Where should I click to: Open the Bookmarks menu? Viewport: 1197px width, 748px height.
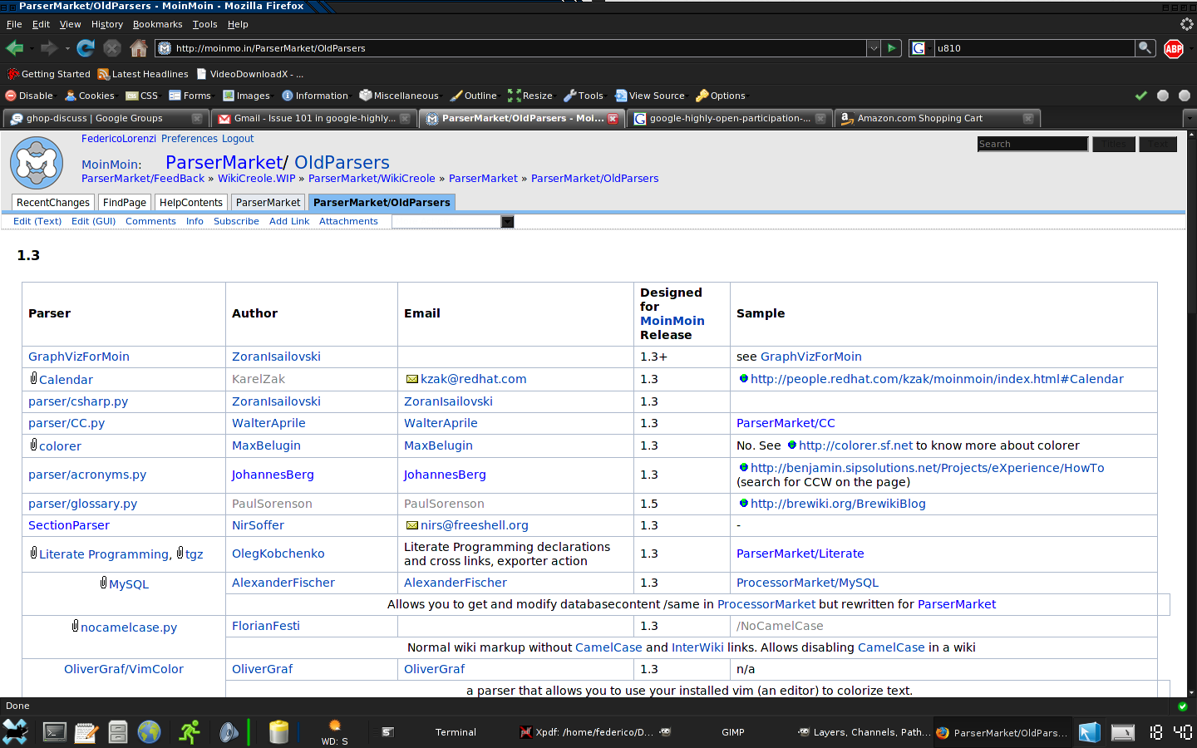coord(157,24)
